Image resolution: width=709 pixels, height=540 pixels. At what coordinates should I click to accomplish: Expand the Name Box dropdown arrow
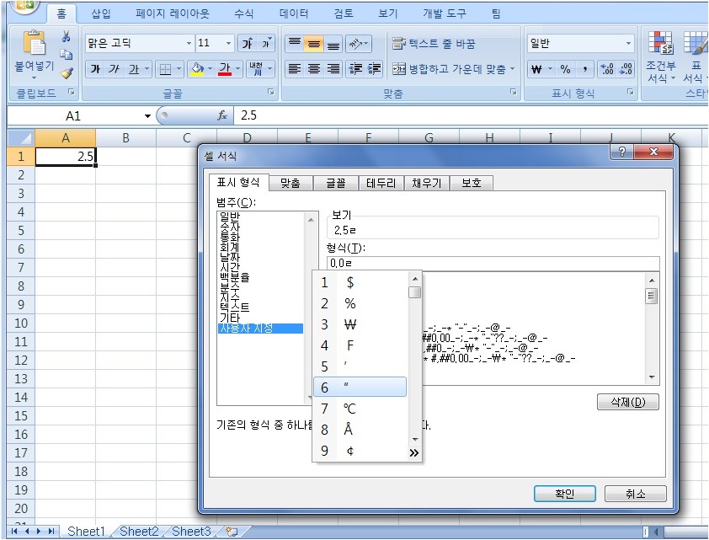pyautogui.click(x=148, y=115)
